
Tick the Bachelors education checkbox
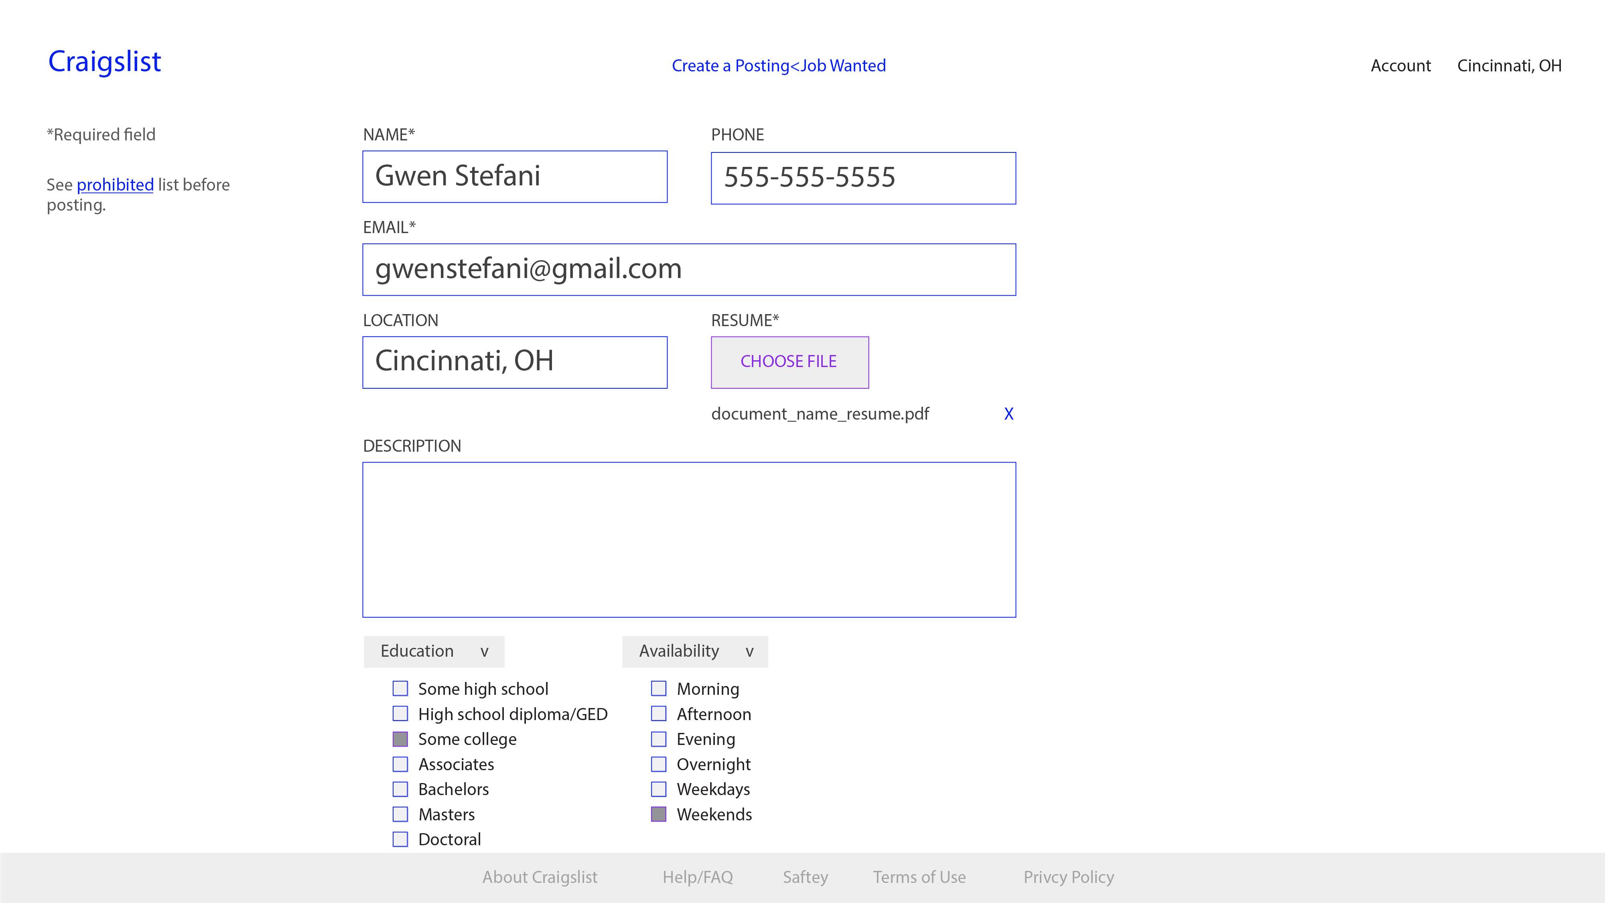(400, 789)
